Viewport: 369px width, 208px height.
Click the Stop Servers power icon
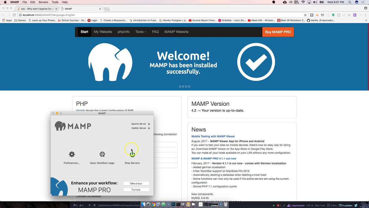tap(132, 154)
